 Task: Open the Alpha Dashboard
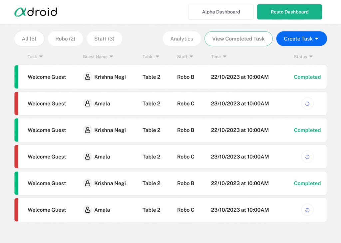coord(221,12)
